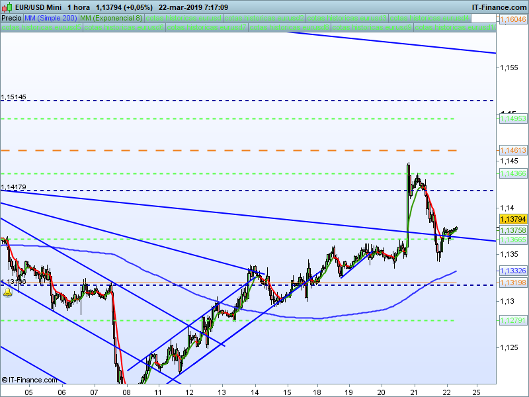
Task: Click the 1,15145 horizontal line label
Action: pyautogui.click(x=13, y=97)
